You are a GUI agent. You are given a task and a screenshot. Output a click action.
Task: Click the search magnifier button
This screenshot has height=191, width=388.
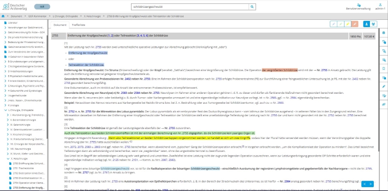click(252, 7)
